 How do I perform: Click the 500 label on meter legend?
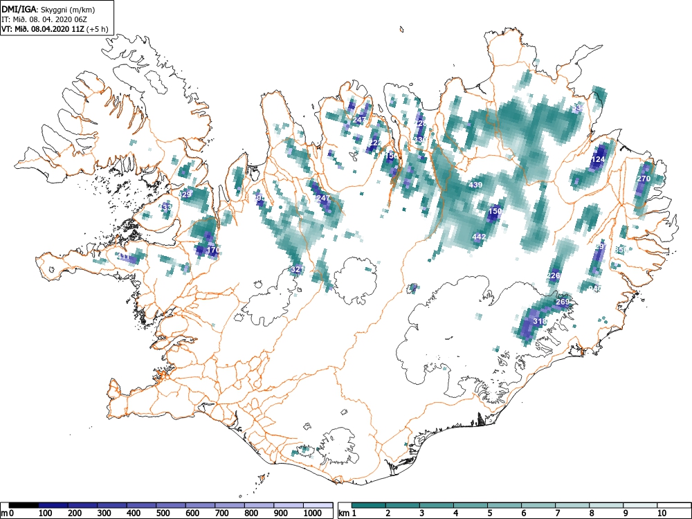[x=163, y=513]
